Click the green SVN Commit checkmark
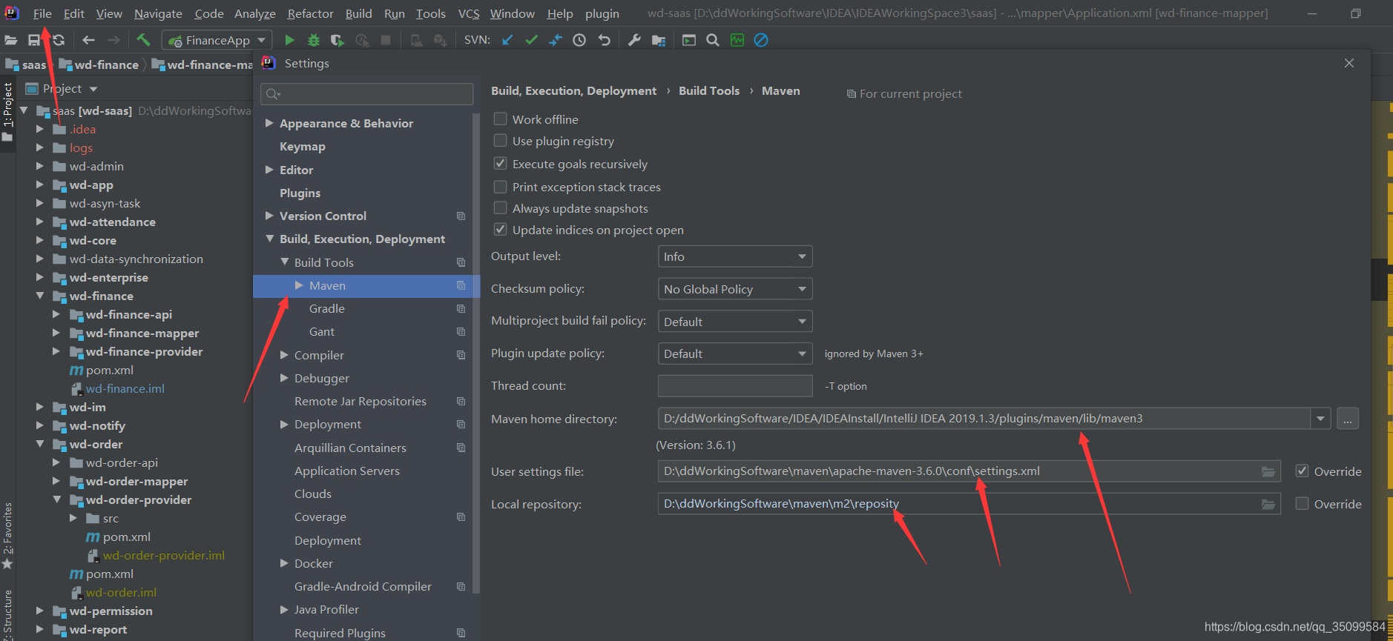 click(x=531, y=40)
